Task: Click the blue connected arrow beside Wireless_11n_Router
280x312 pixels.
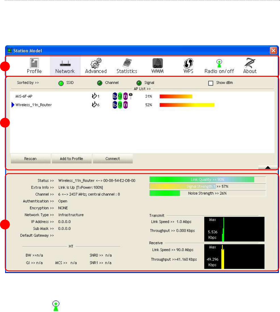Action: coord(13,105)
